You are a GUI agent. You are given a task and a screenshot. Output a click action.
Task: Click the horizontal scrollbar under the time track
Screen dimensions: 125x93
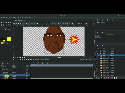point(62,78)
